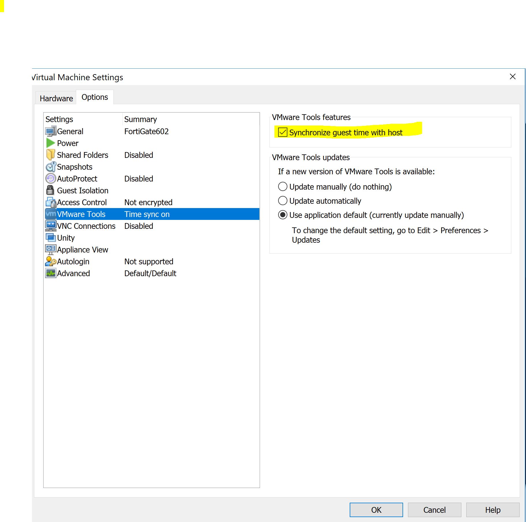Uncheck Synchronize guest time with host

coord(282,132)
